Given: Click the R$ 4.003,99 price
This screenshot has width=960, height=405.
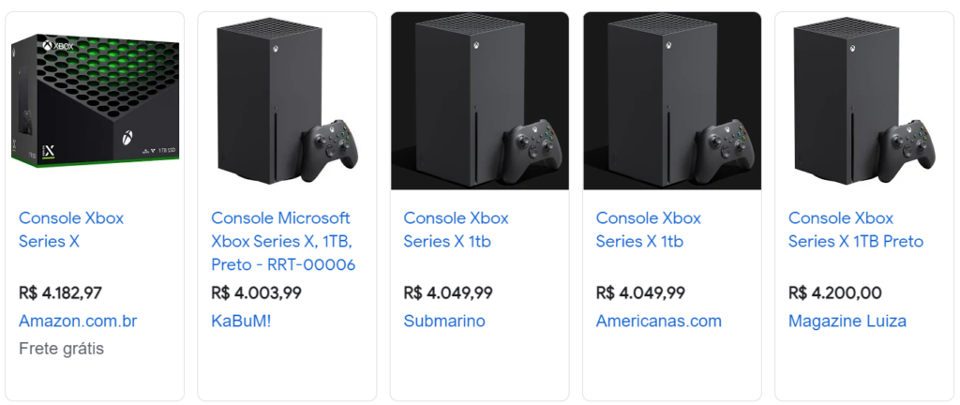Looking at the screenshot, I should click(x=256, y=292).
